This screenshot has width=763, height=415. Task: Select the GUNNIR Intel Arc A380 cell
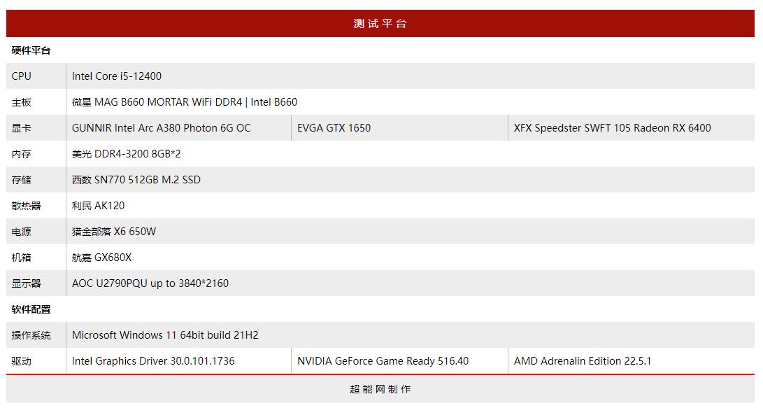click(x=162, y=128)
